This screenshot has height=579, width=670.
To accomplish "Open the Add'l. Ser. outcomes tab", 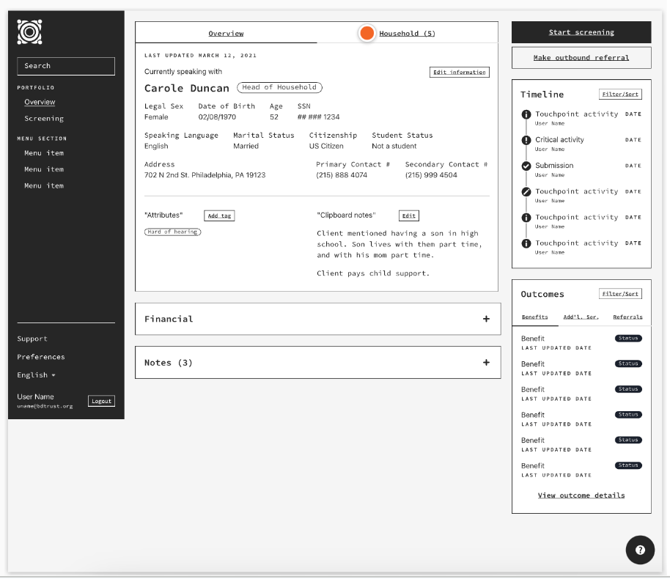I will pos(581,317).
